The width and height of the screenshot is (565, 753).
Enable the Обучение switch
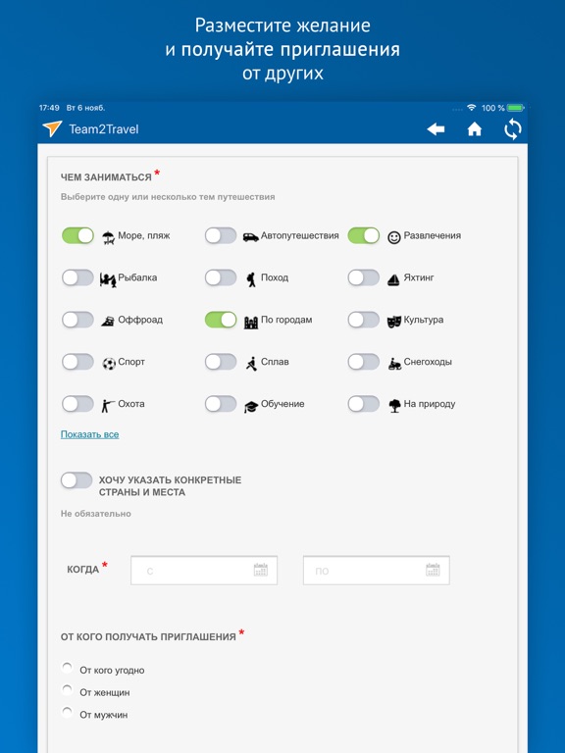click(x=221, y=404)
